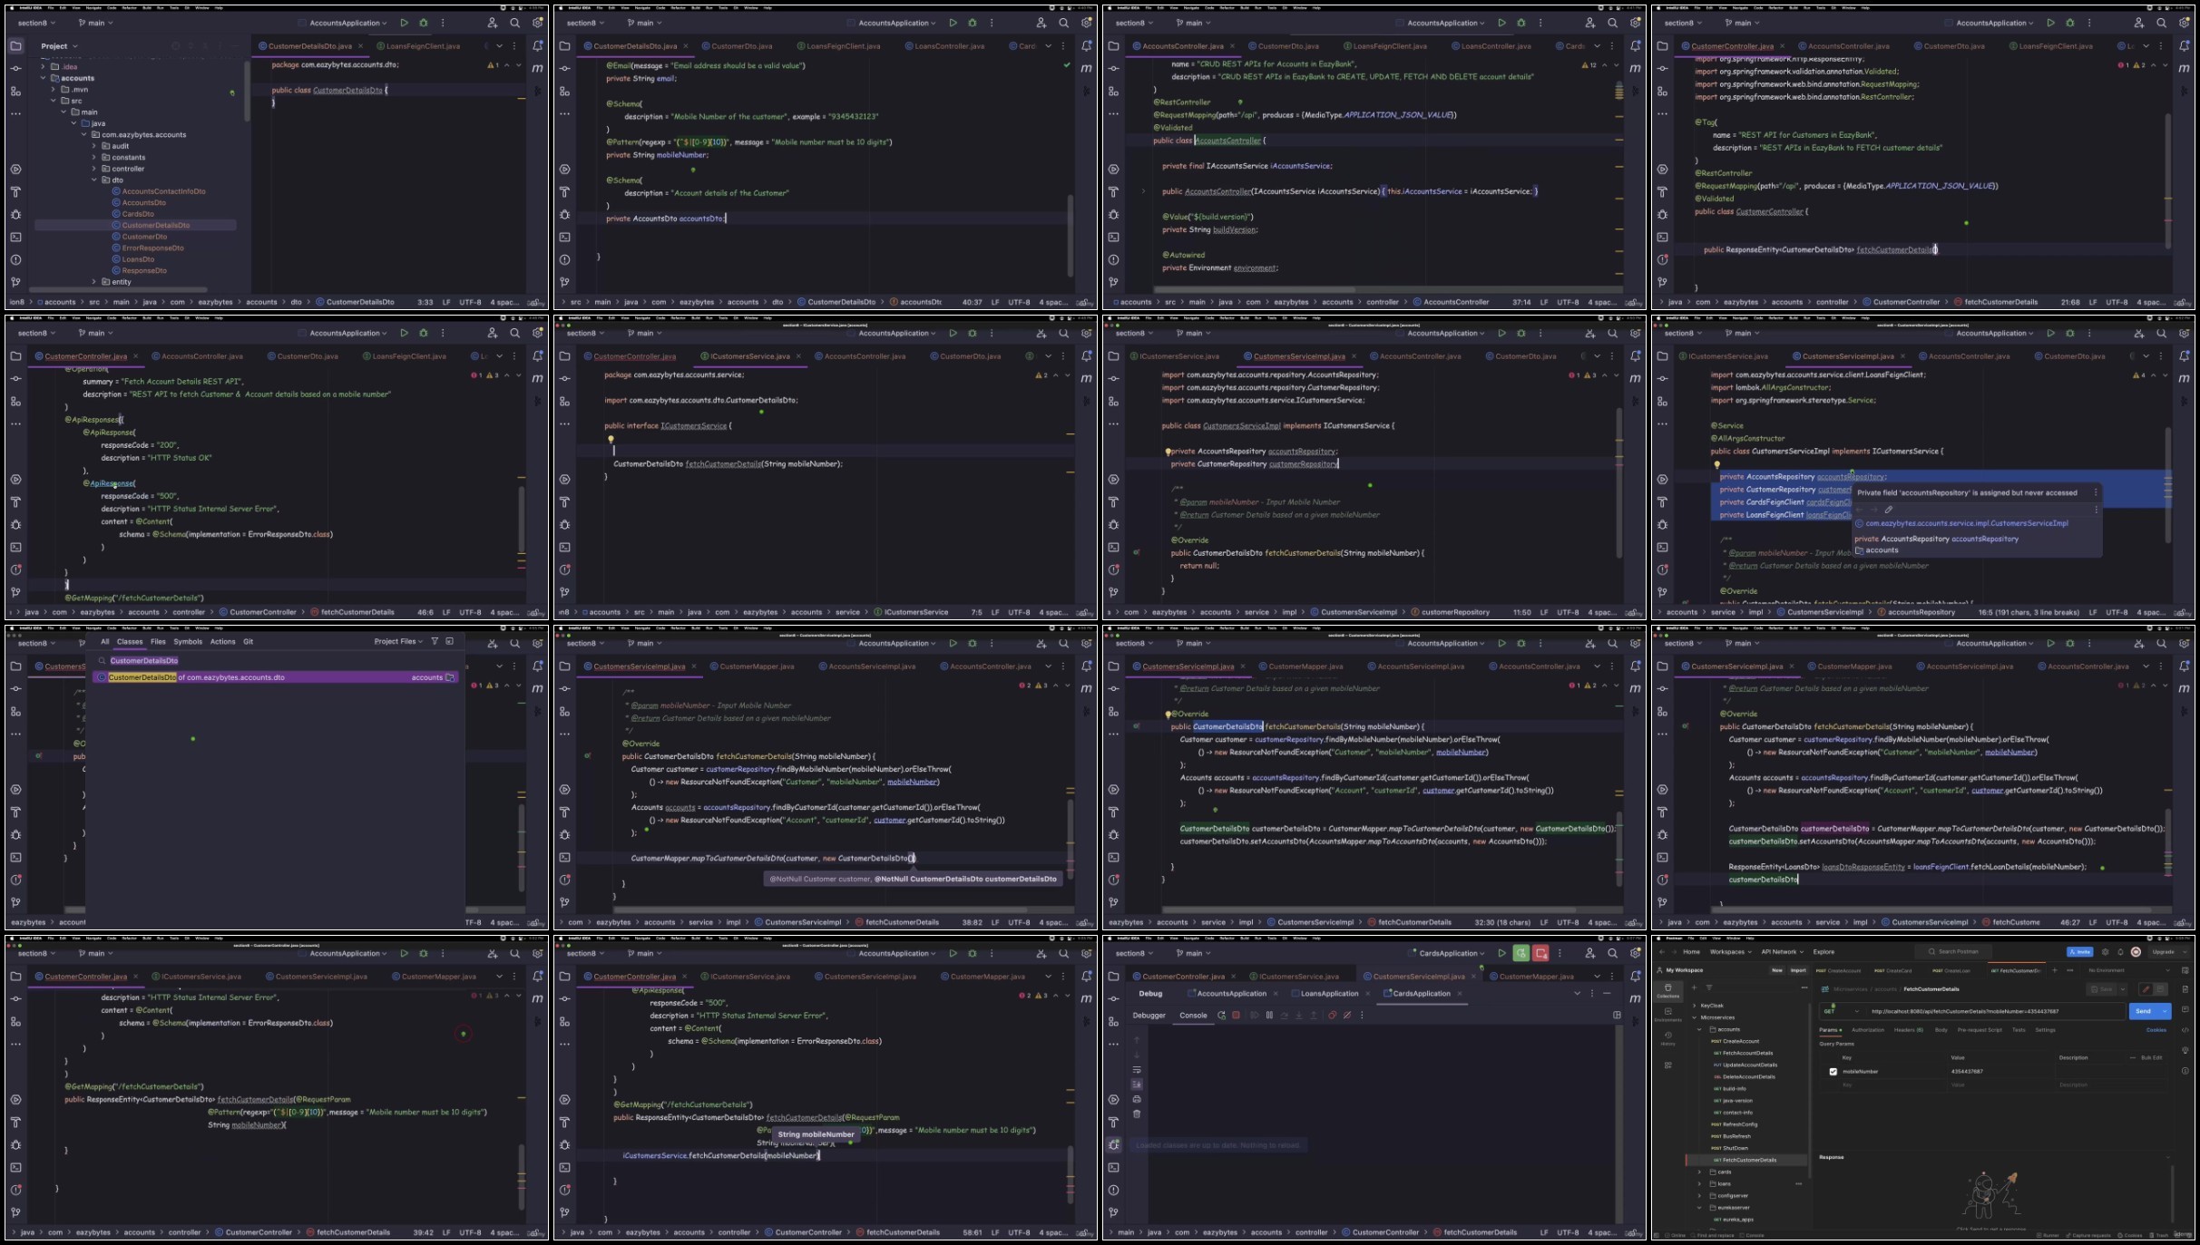Select the BusRefresh request in Postman sidebar
Screen dimensions: 2200x1245
click(x=1731, y=1136)
